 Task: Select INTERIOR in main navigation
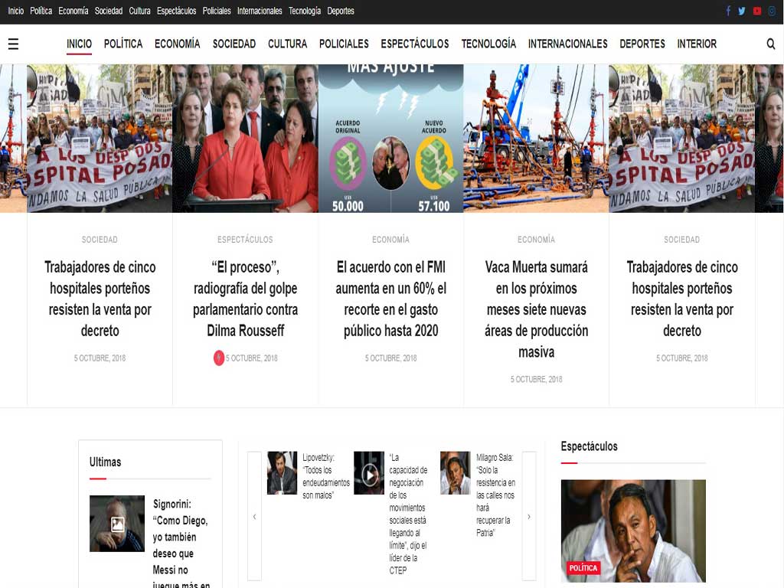(697, 44)
